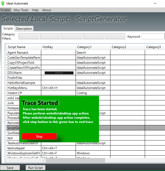165x171 pixels.
Task: Click the Windows category cell for WindowsExplorerGetFil
Action: click(93, 153)
